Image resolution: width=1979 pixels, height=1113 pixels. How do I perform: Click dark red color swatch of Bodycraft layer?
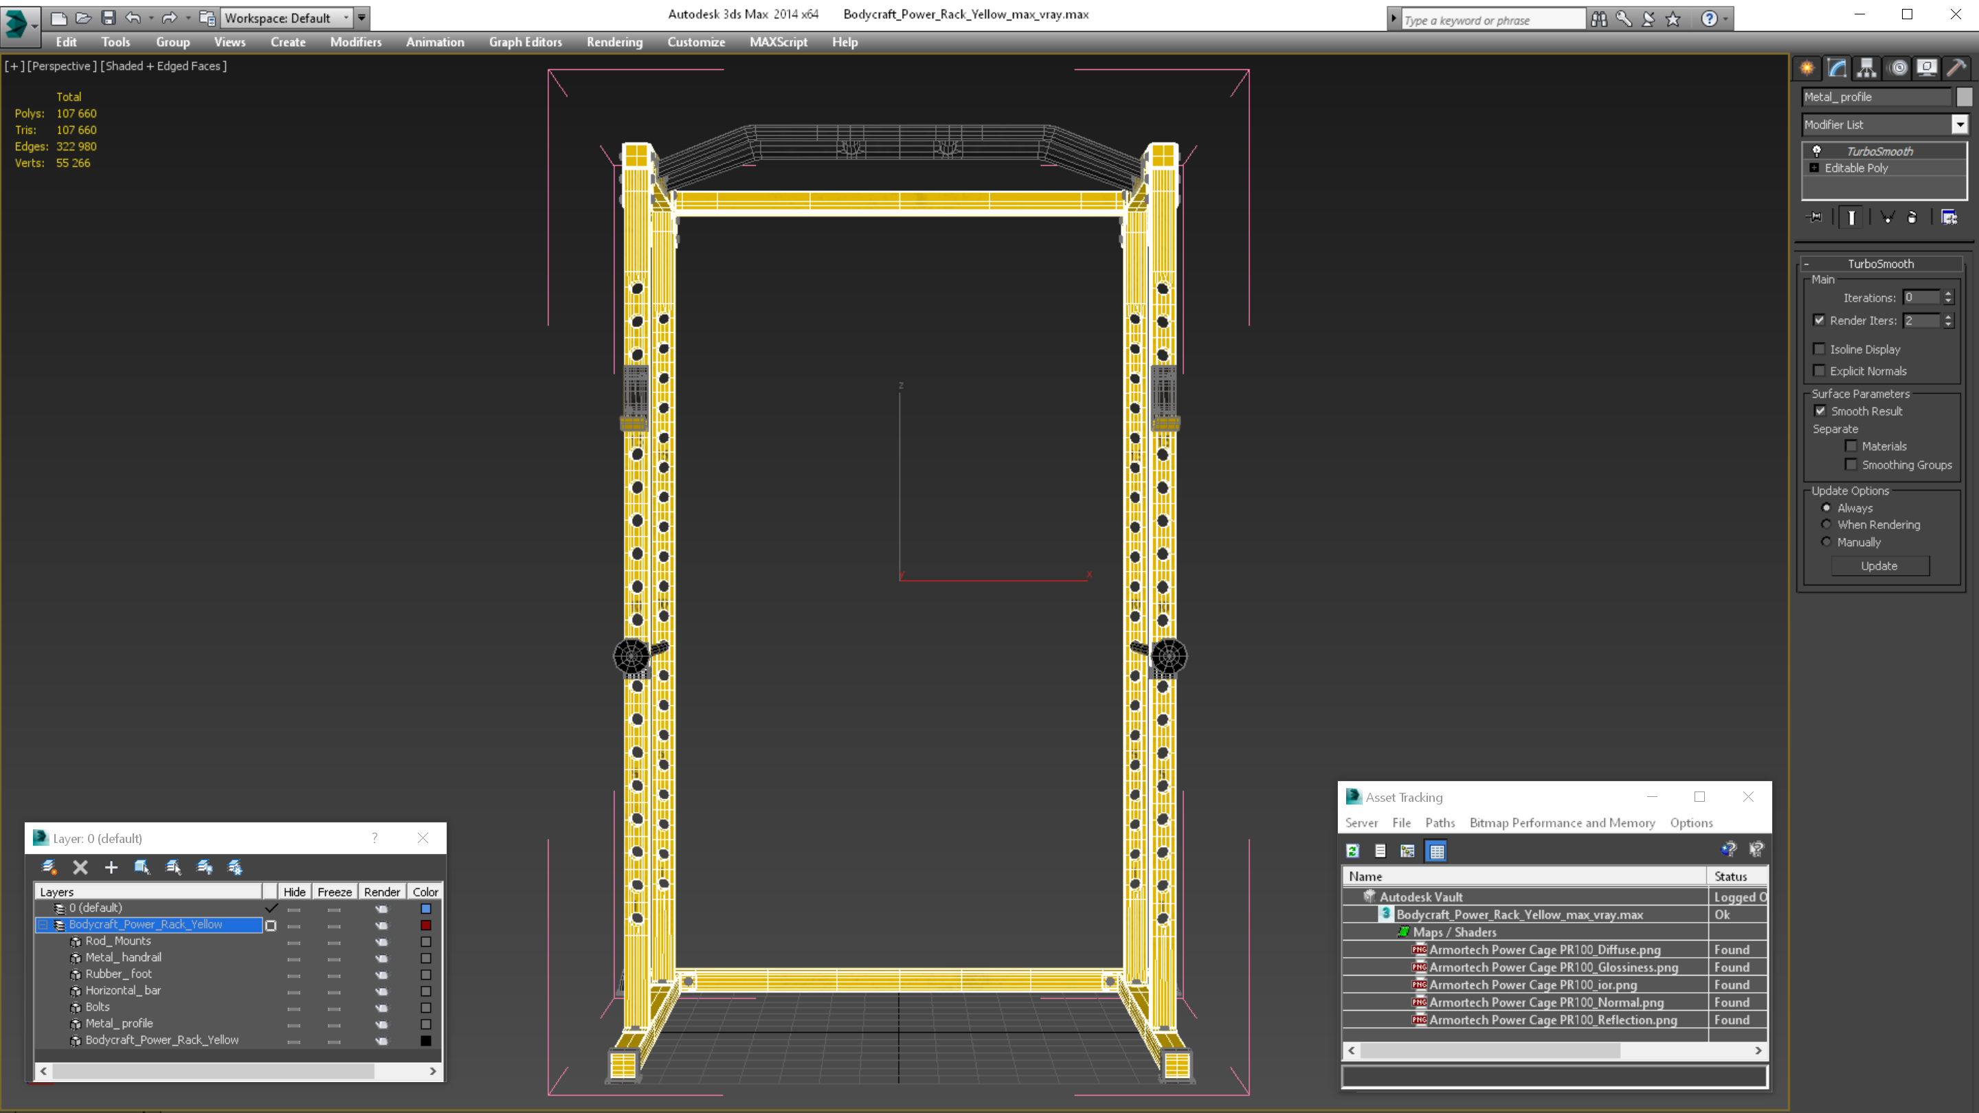(425, 925)
